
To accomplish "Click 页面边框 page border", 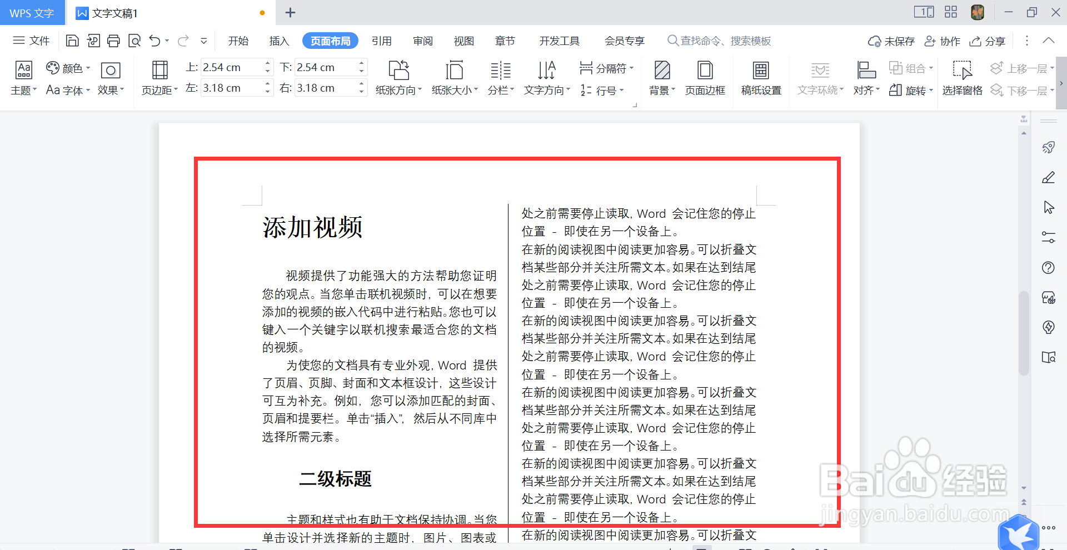I will click(x=705, y=78).
